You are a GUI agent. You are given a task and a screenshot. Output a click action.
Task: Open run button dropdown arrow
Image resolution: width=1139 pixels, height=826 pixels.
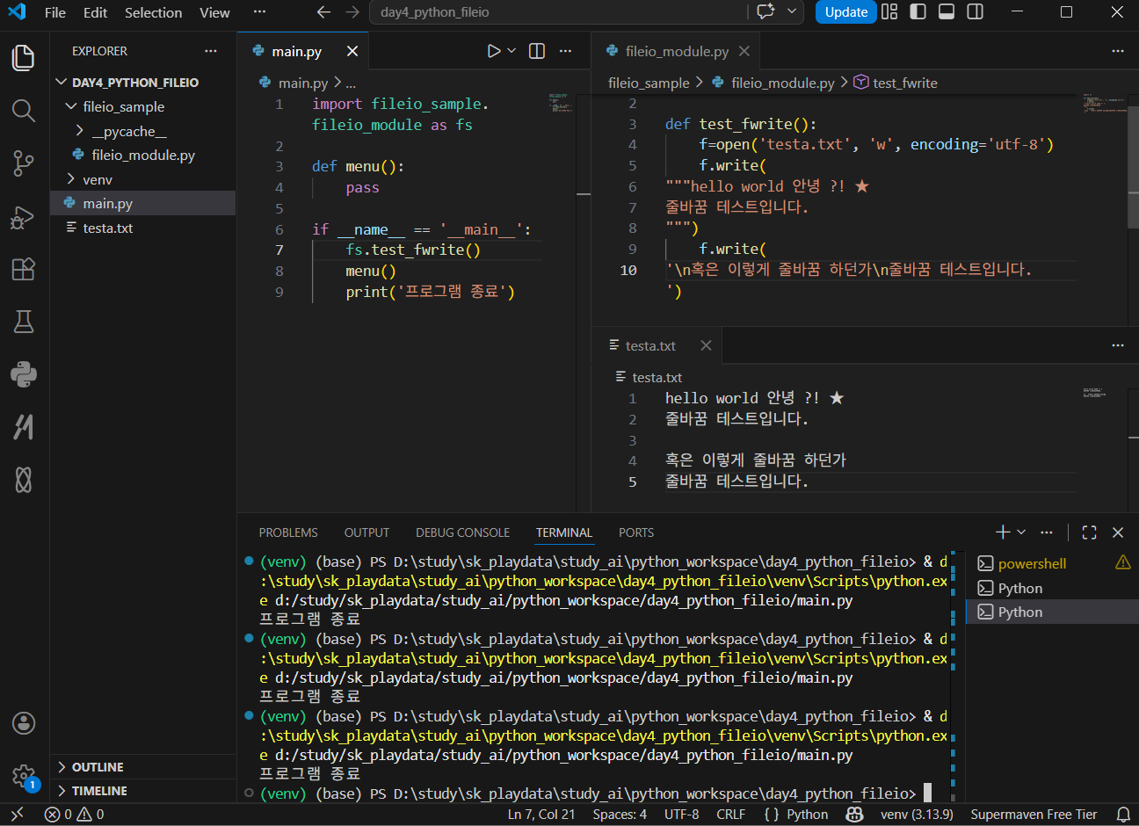point(511,51)
